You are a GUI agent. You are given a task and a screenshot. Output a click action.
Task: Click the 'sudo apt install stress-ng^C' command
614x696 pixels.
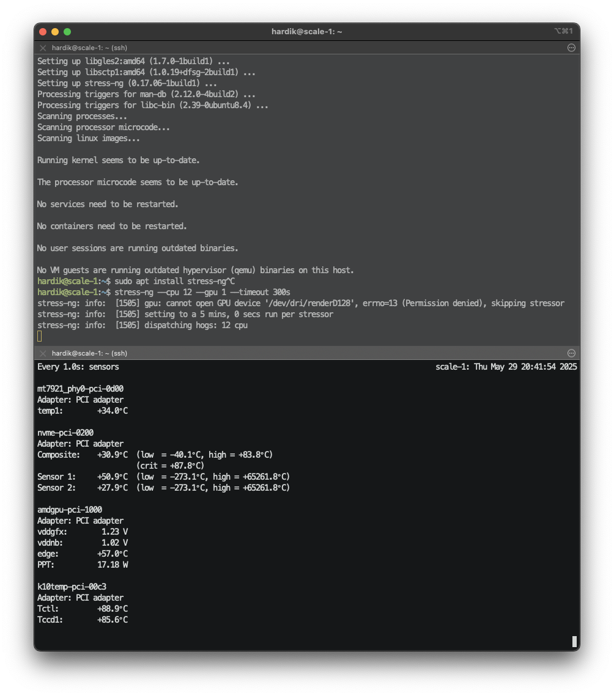point(175,281)
